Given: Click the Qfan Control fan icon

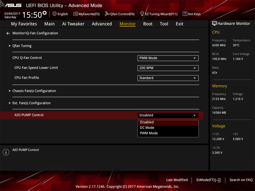Looking at the screenshot, I should [107, 14].
